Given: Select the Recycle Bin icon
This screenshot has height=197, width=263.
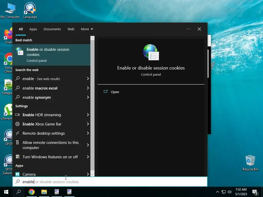Looking at the screenshot, I should [x=250, y=163].
